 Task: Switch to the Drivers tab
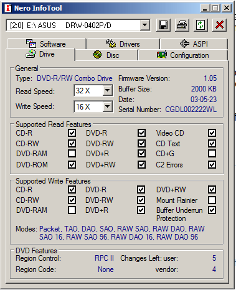coord(123,44)
